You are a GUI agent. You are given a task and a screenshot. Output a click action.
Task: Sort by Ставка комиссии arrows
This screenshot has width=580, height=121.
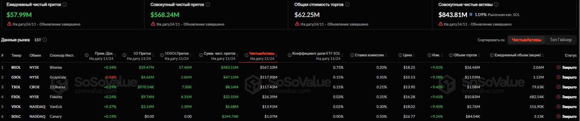coord(386,55)
